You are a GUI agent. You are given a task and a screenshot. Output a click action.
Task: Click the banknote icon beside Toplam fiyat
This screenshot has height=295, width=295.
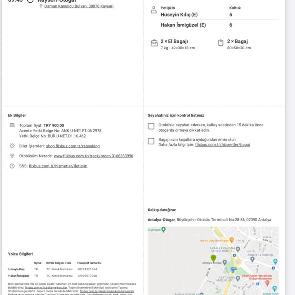(12, 125)
